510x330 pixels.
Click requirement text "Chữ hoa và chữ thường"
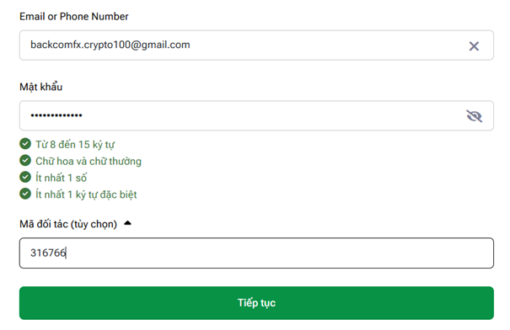click(89, 161)
